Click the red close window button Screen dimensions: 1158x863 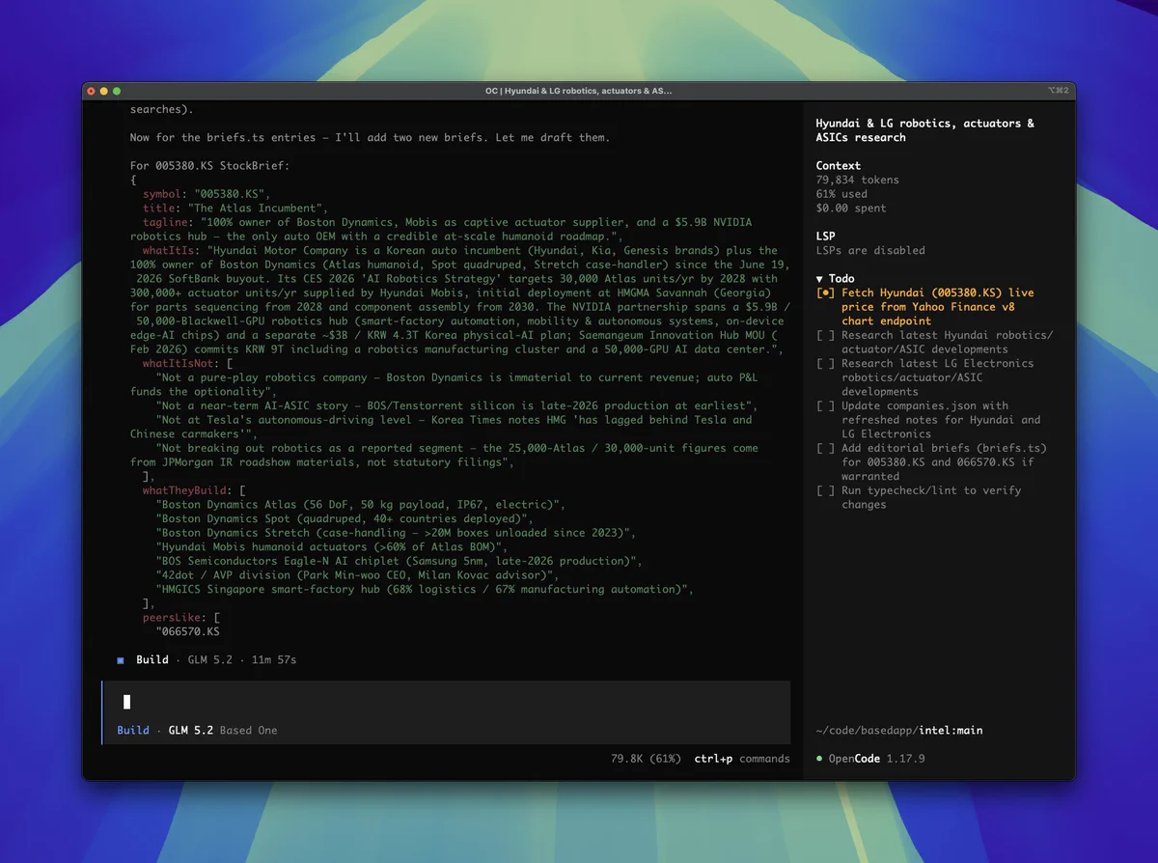pos(92,91)
